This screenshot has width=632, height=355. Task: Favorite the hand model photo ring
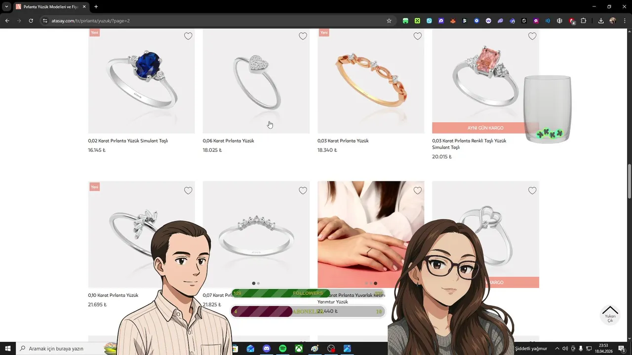[418, 191]
